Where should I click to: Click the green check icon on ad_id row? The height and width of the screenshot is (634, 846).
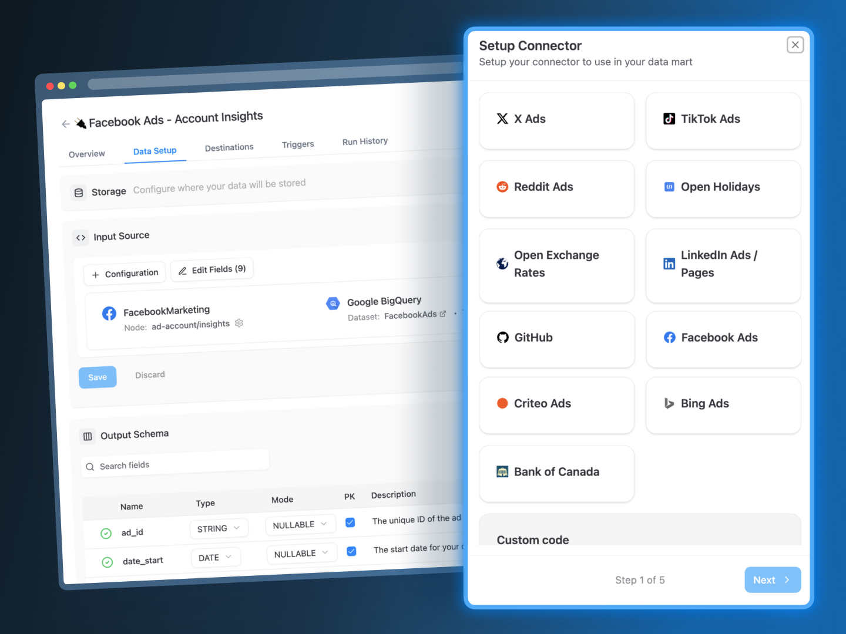point(106,533)
